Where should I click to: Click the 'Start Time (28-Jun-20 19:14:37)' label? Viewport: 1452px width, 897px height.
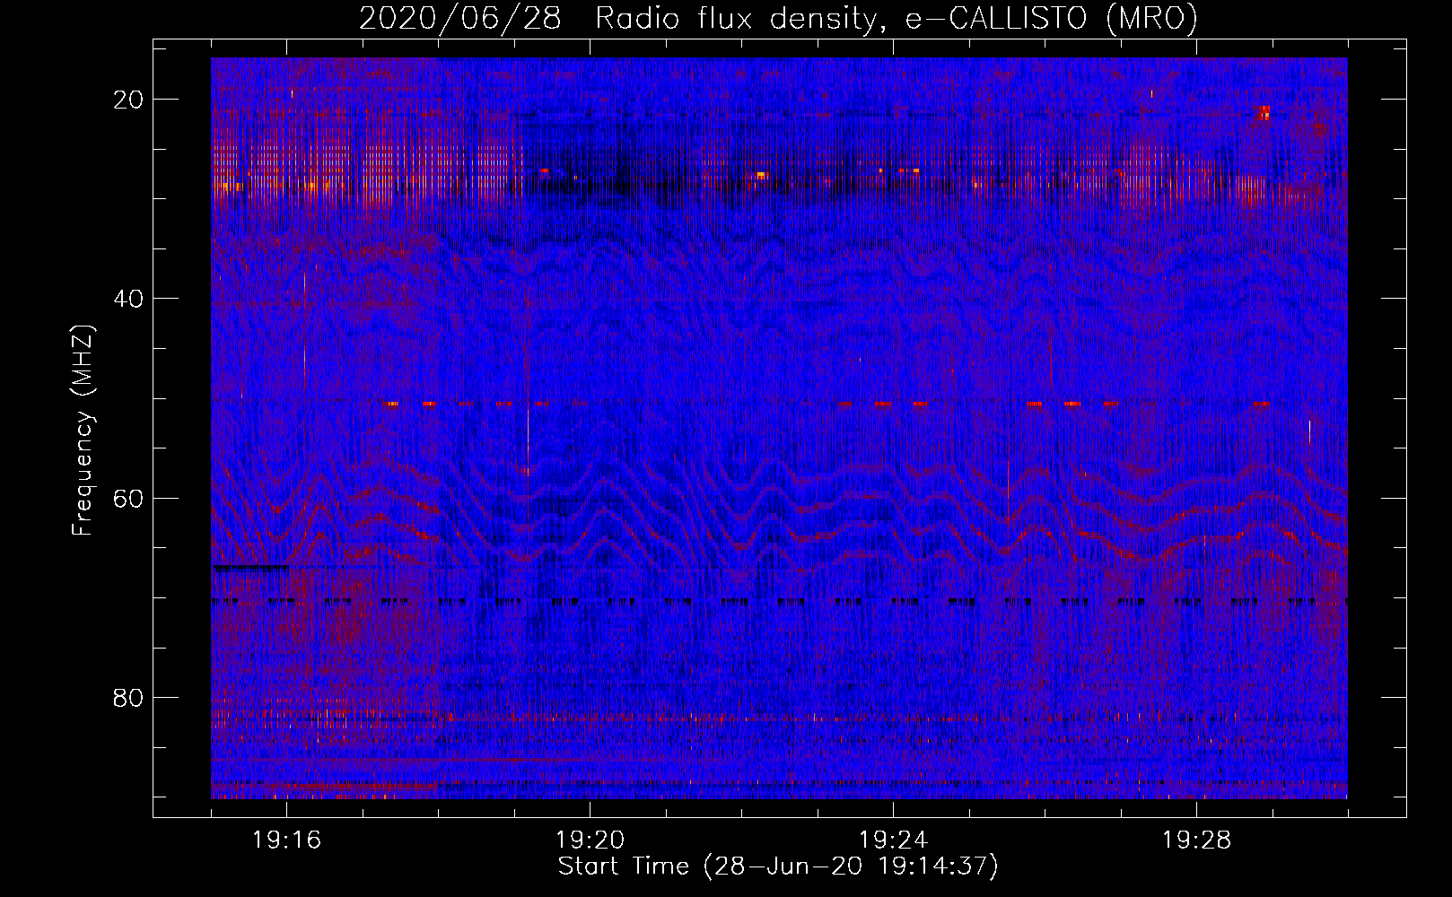point(778,867)
